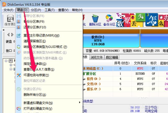Choose 清除保留扇区(E)

tap(35, 41)
